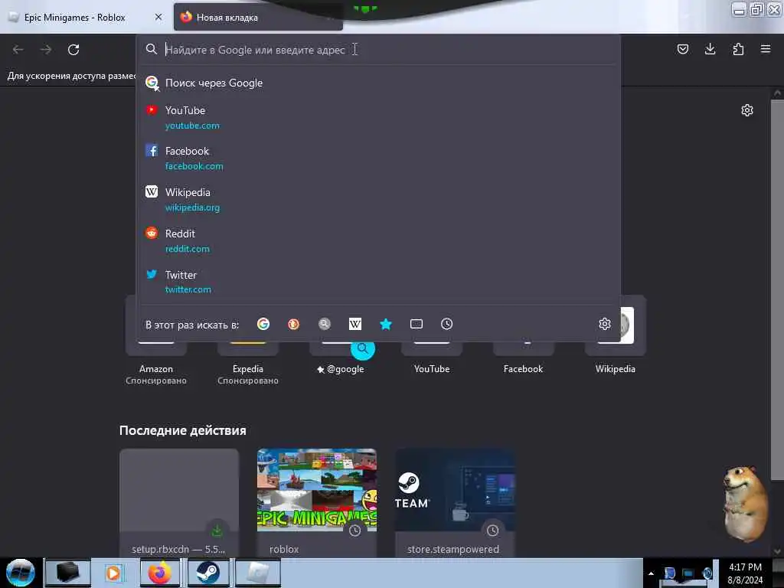Open the reddit.com link
The image size is (784, 588).
coord(188,249)
